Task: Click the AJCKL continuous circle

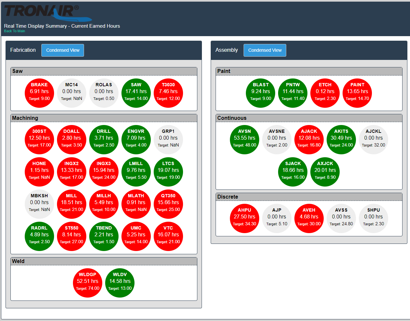Action: point(374,140)
